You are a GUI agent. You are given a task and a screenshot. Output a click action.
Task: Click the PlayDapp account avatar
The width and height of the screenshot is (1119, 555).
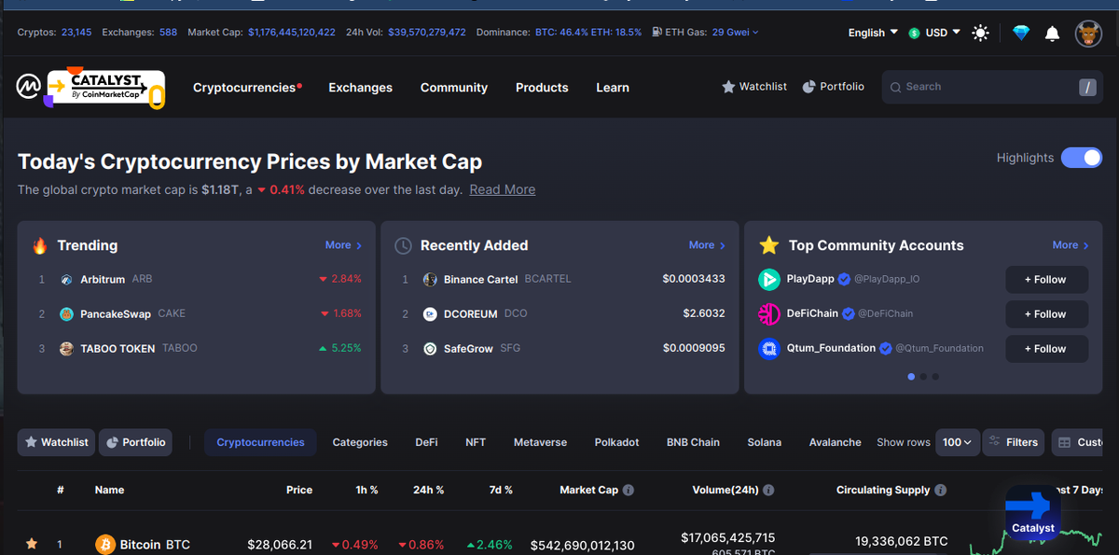pos(769,279)
